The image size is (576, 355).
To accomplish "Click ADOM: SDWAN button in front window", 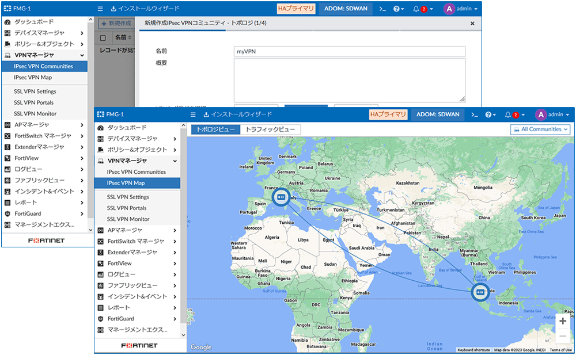I will click(x=438, y=114).
